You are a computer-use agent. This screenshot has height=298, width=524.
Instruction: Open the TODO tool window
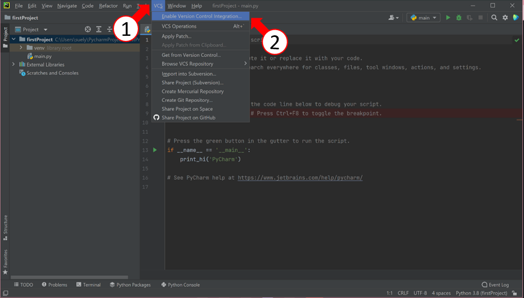tap(23, 285)
